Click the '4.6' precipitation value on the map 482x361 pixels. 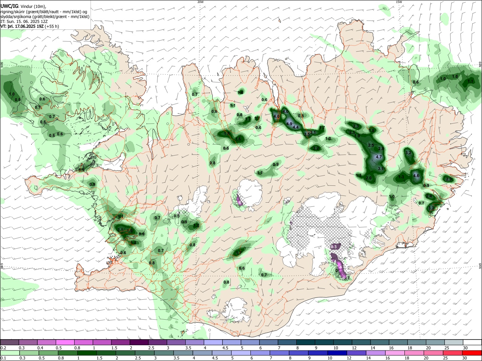tap(416, 176)
